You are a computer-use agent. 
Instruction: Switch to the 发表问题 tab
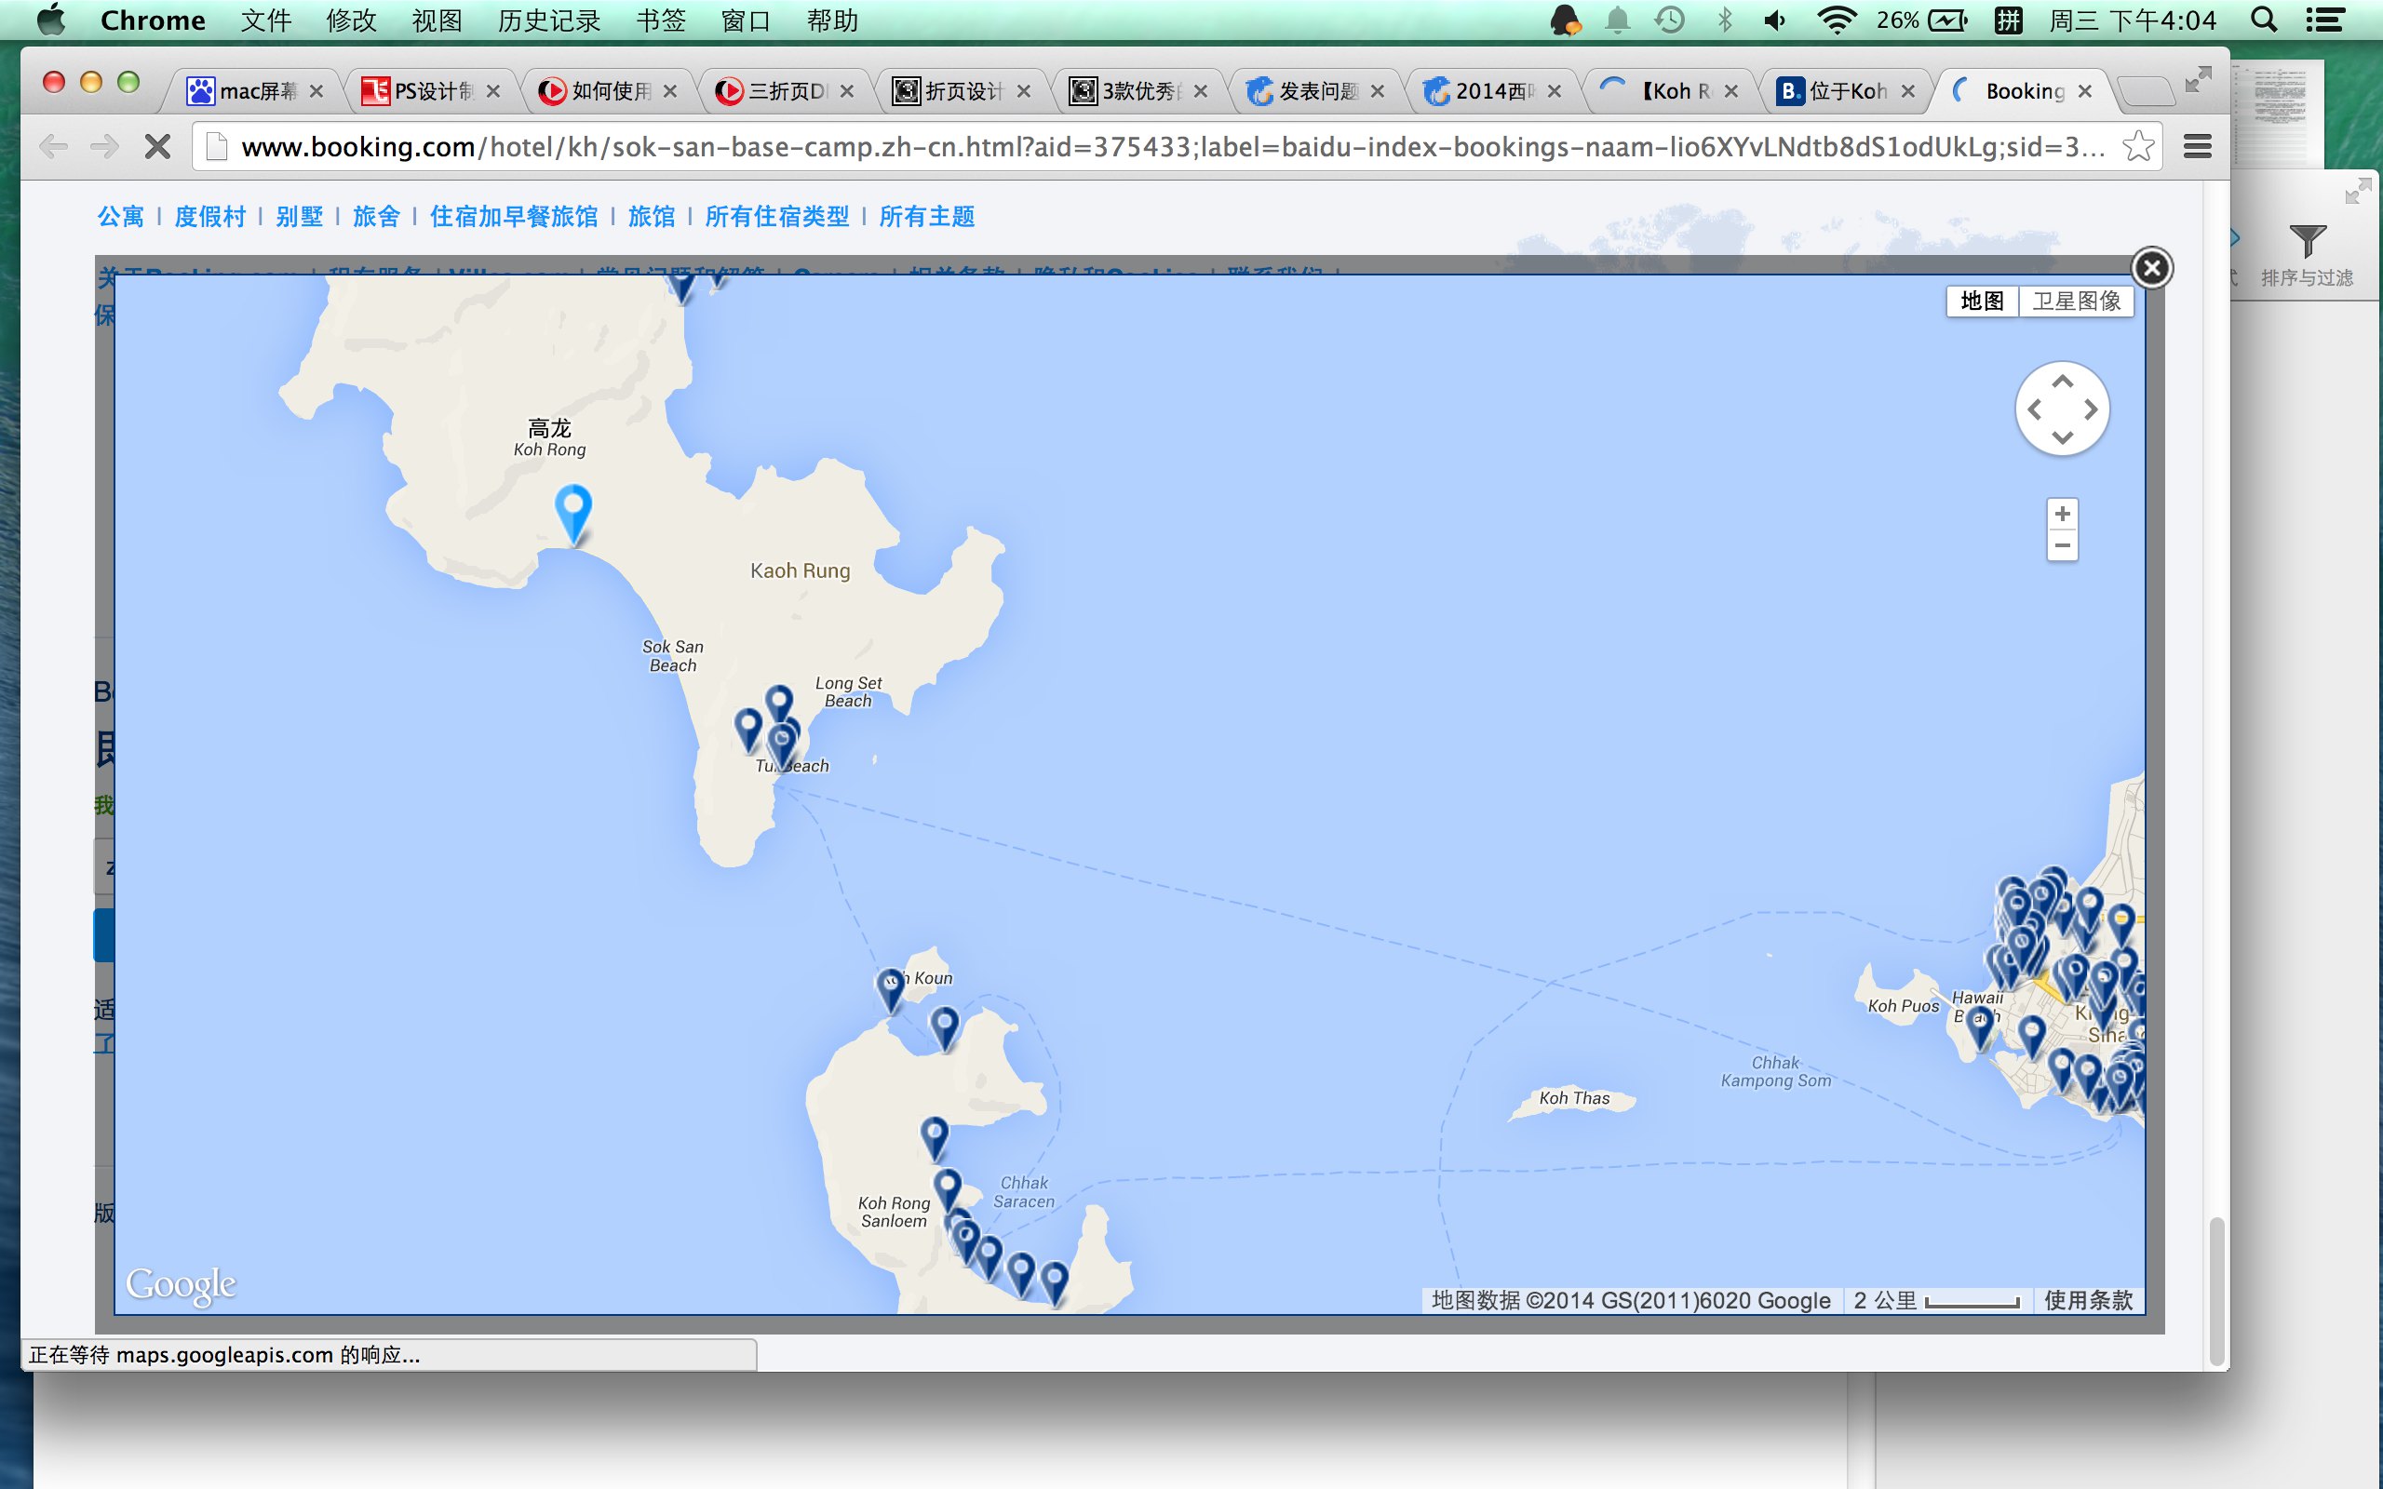[x=1317, y=90]
